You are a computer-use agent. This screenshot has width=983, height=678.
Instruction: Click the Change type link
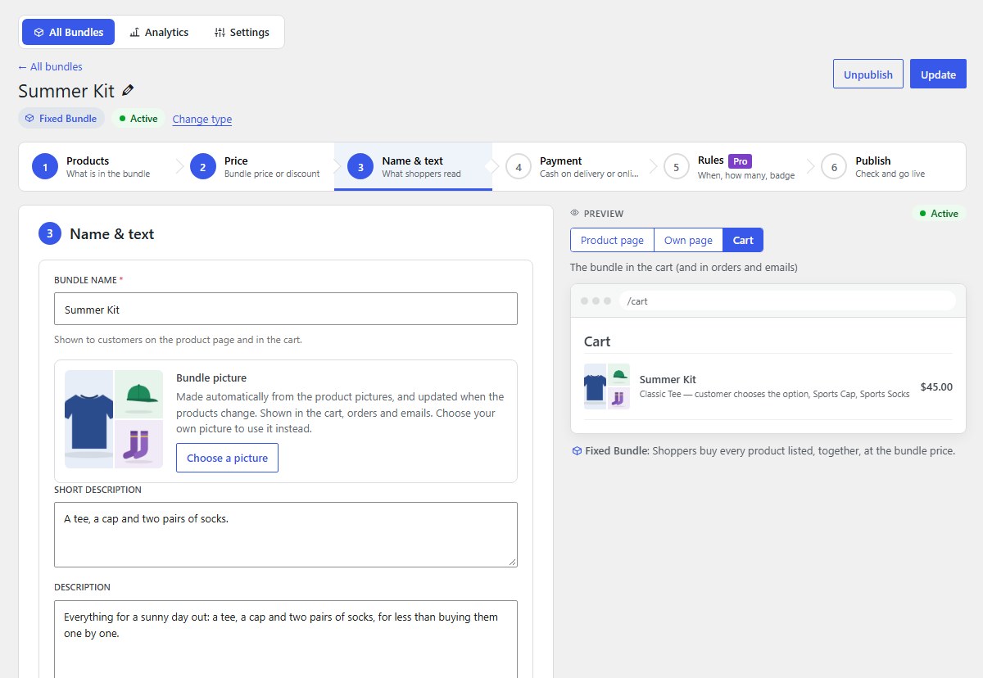pos(202,119)
